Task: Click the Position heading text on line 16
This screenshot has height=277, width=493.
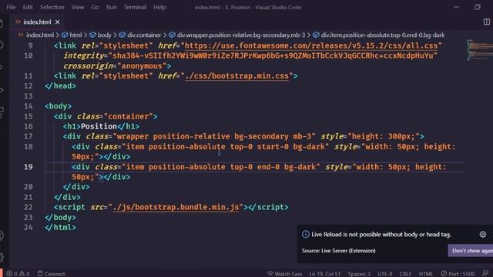Action: [x=99, y=126]
